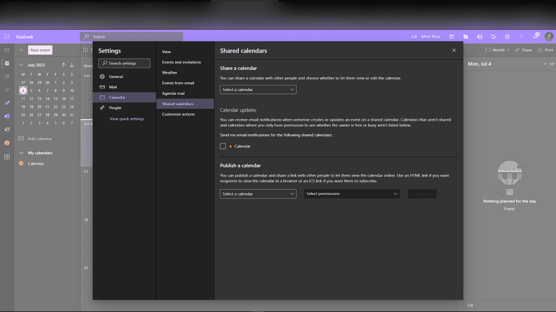This screenshot has height=312, width=556.
Task: Toggle the hamburger navigation pane
Action: tap(21, 50)
